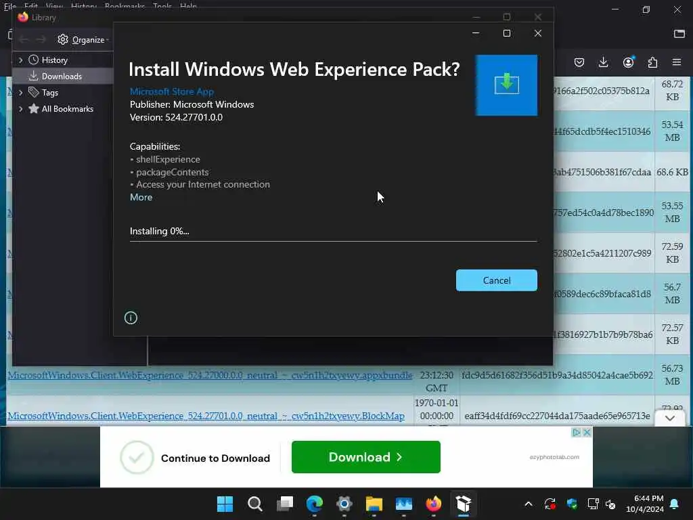
Task: Open the Microsoft Store App link
Action: 171,91
